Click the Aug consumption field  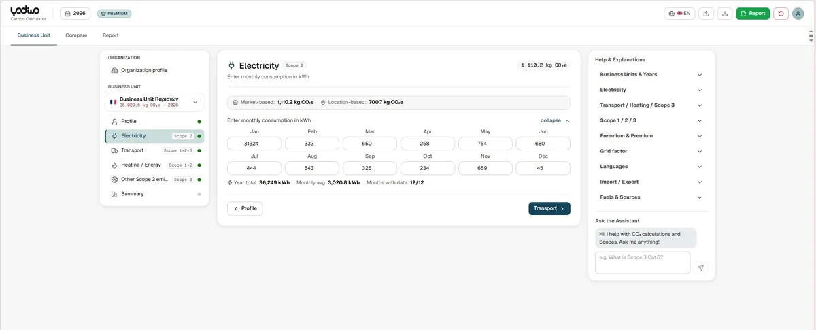pos(312,168)
